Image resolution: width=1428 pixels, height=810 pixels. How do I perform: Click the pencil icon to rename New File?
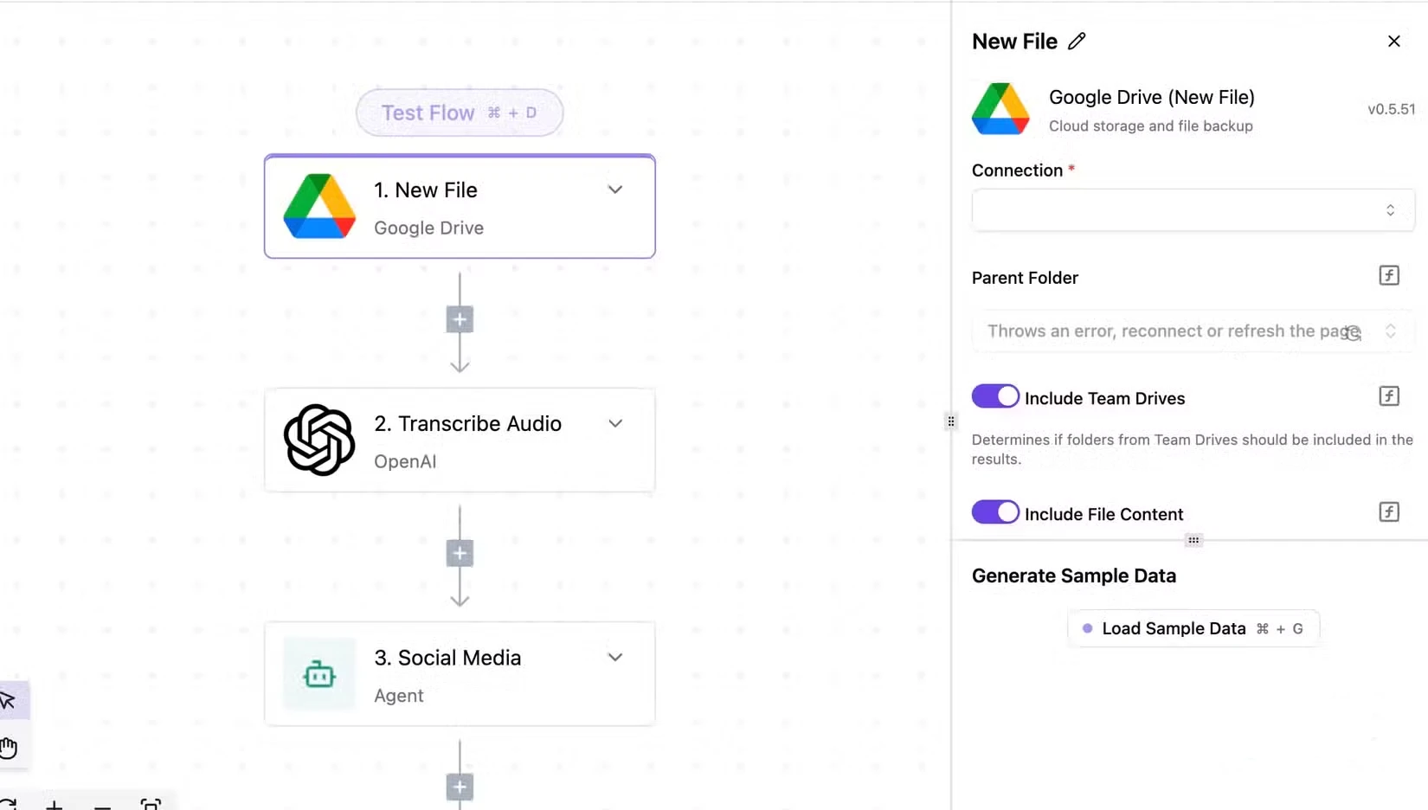1077,42
